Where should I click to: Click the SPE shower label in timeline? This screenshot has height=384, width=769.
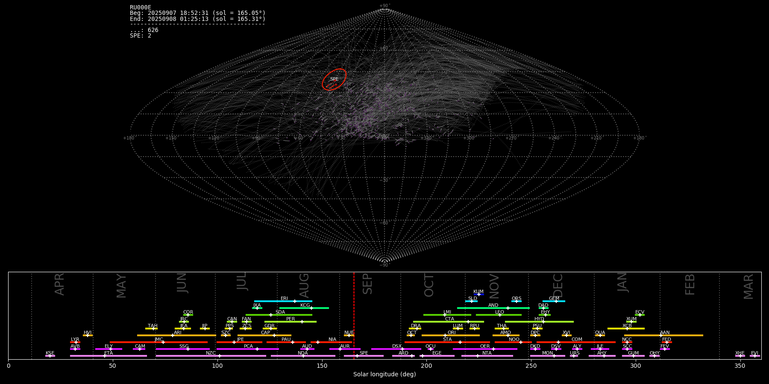pyautogui.click(x=364, y=353)
